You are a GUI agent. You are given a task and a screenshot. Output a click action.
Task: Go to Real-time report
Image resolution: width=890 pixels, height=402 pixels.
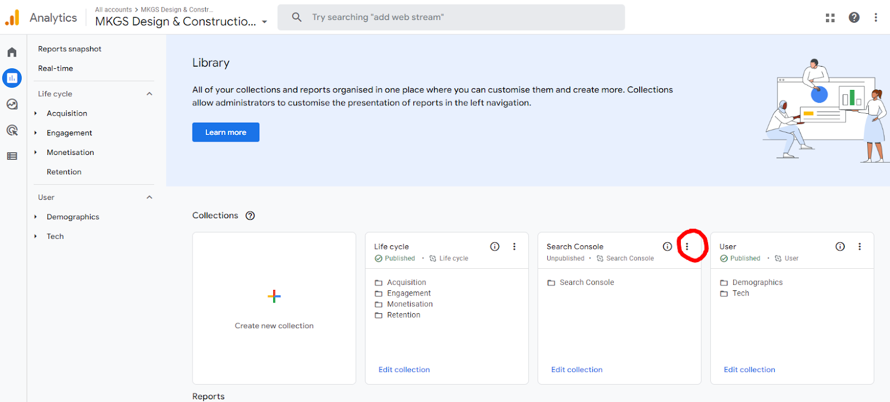click(x=56, y=68)
